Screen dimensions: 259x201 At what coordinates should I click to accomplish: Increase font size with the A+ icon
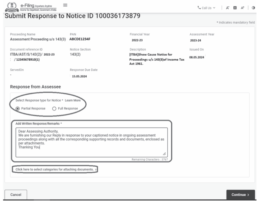click(x=242, y=8)
